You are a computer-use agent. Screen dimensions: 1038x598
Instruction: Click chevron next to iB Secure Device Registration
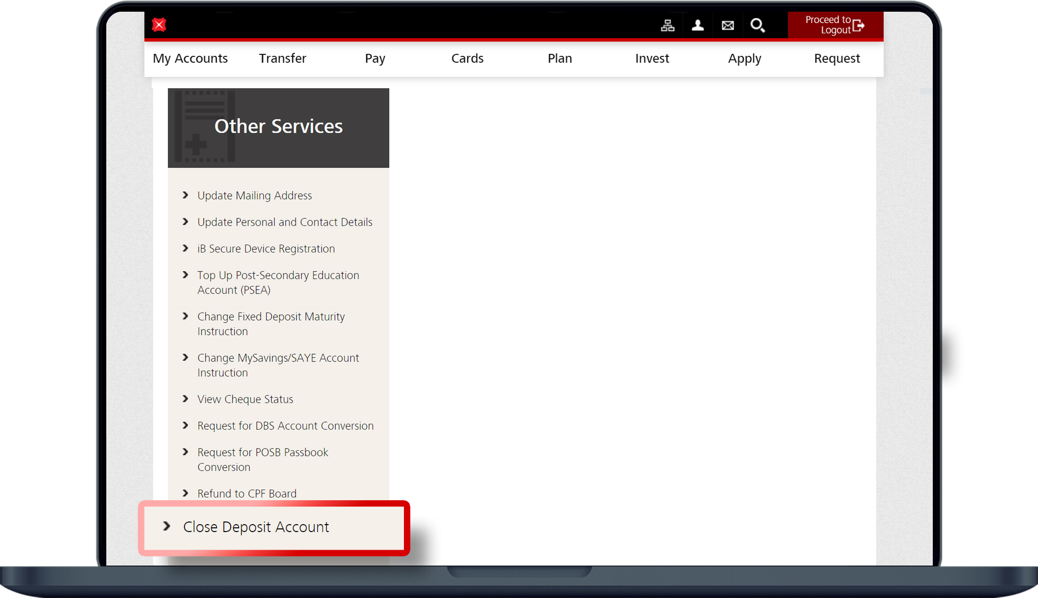(x=185, y=248)
